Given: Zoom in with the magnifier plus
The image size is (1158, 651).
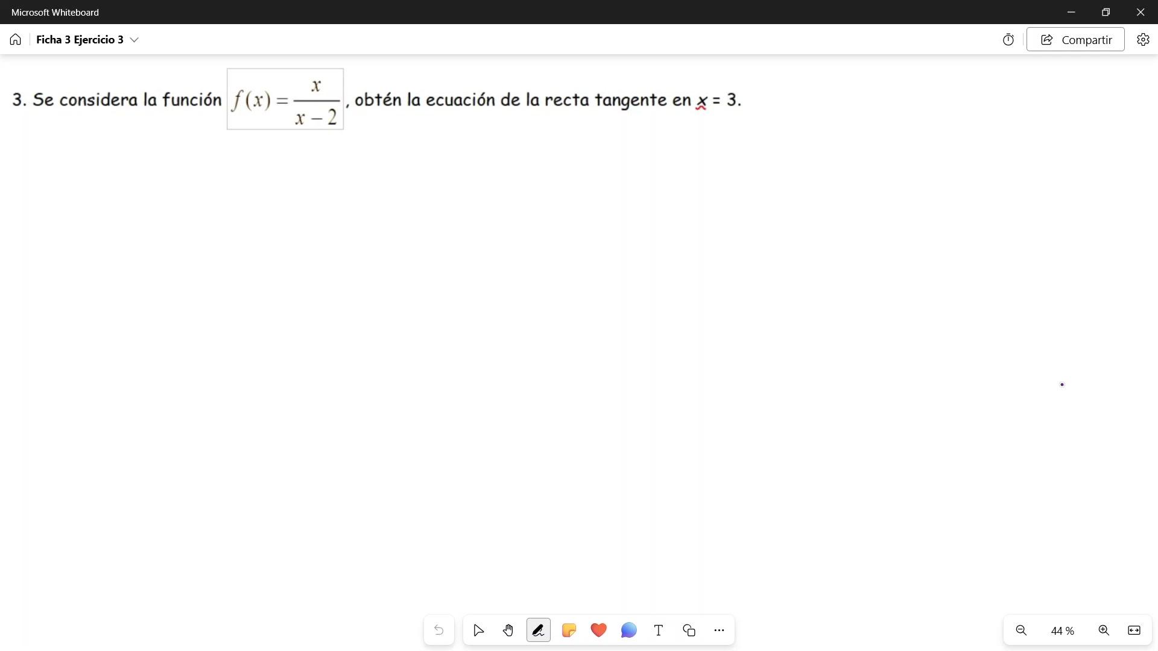Looking at the screenshot, I should [x=1104, y=631].
